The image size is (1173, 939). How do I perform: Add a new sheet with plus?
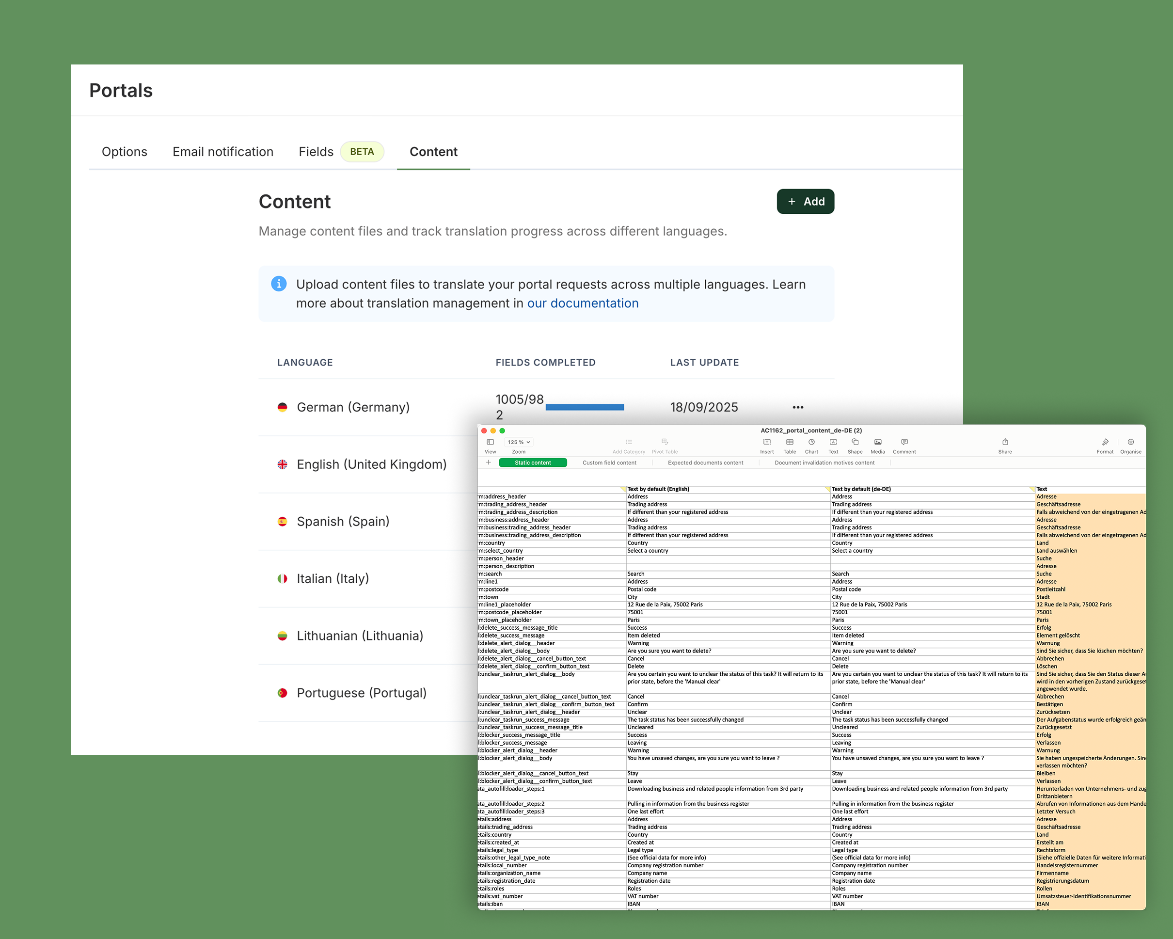[488, 462]
